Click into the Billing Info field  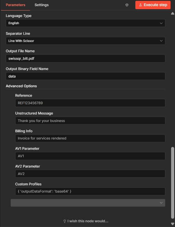pyautogui.click(x=90, y=138)
